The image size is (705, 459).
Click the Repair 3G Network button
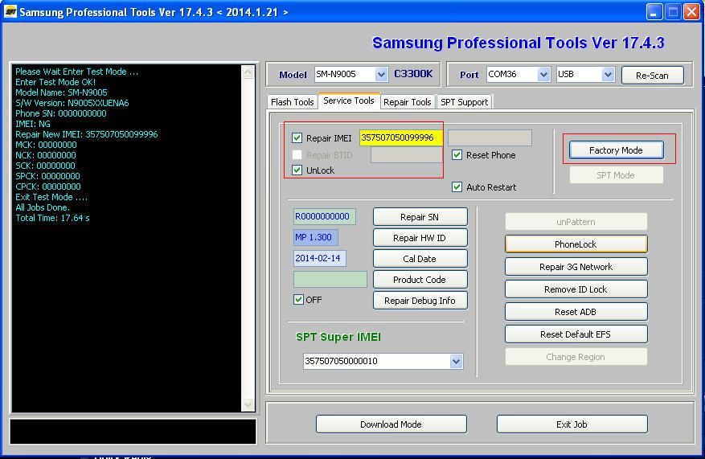tap(576, 267)
